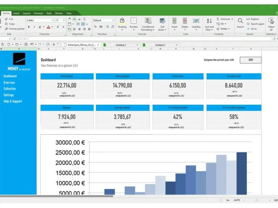Go to Dashboard in sidebar
The width and height of the screenshot is (278, 208).
[10, 76]
